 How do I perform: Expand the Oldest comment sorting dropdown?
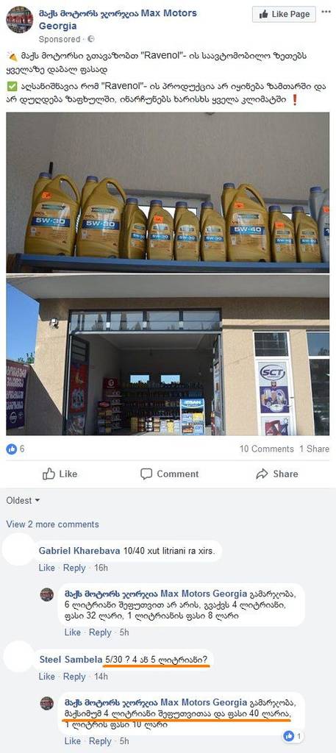[x=23, y=500]
